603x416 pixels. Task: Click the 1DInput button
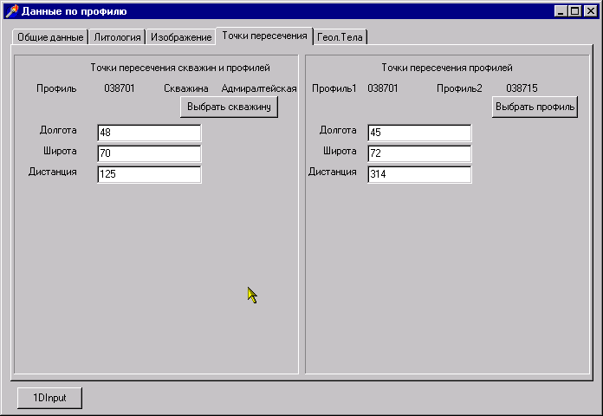[x=49, y=398]
